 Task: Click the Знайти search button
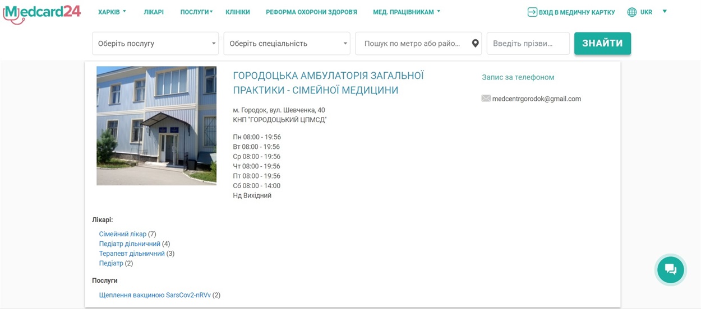(x=602, y=43)
